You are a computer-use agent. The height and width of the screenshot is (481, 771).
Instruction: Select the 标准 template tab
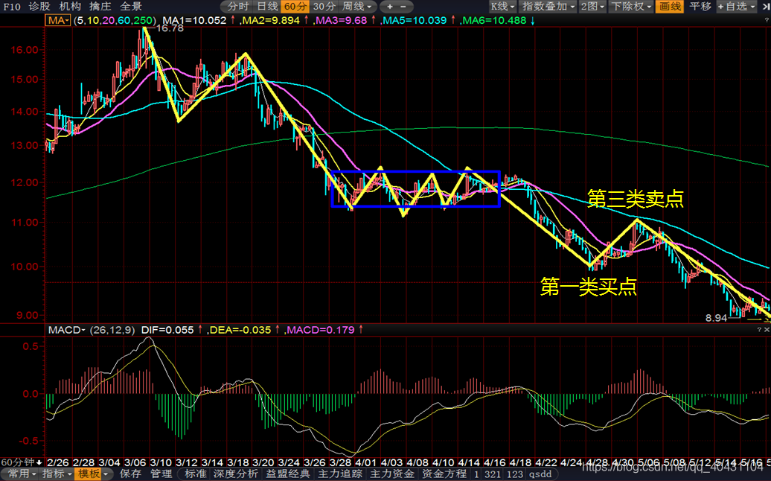(195, 474)
